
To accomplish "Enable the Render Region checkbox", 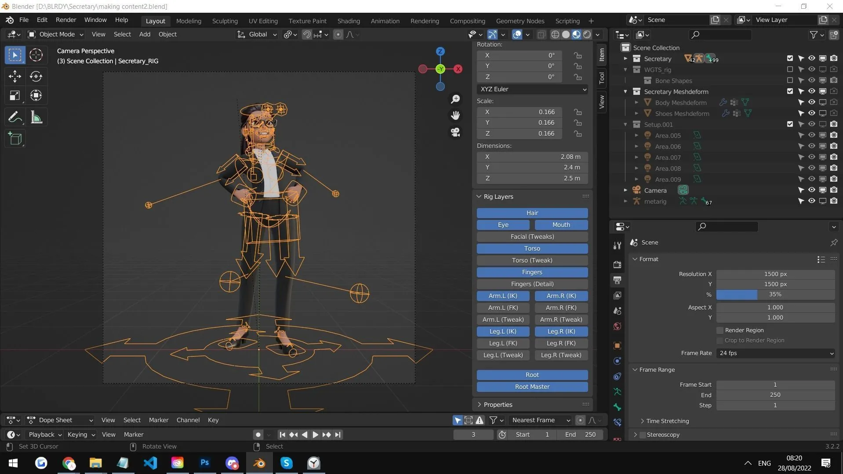I will pos(719,330).
